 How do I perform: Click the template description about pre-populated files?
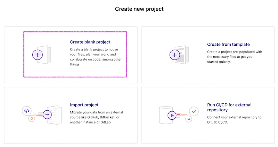[x=235, y=57]
